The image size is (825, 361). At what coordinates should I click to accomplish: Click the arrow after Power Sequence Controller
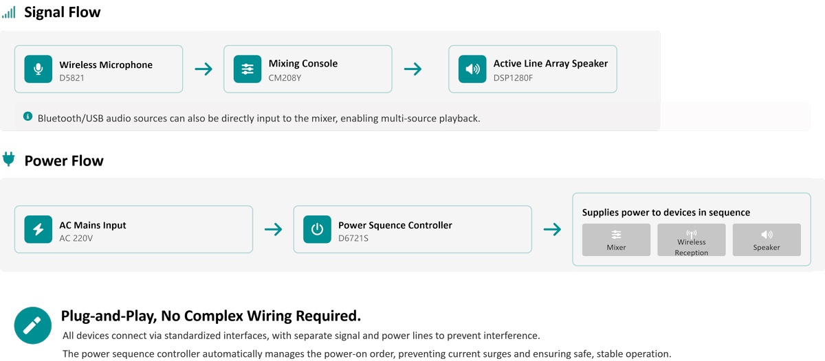[x=552, y=229]
